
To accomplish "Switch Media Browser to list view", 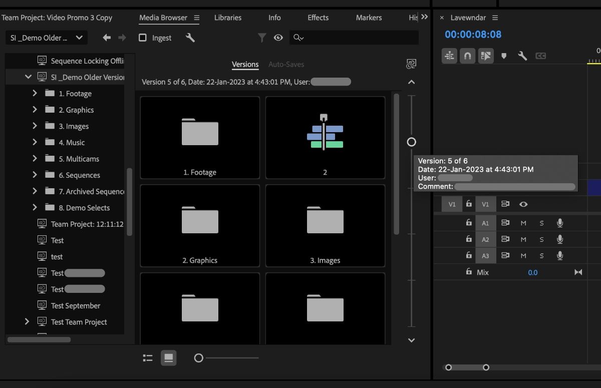I will pos(148,357).
